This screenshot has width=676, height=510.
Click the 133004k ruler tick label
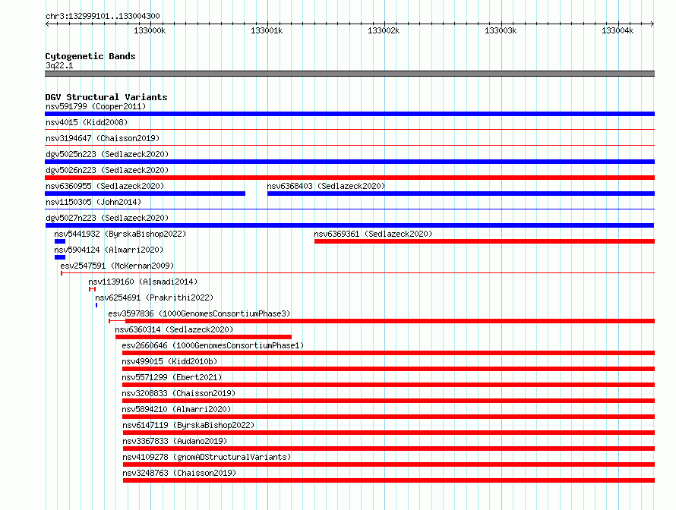click(618, 30)
